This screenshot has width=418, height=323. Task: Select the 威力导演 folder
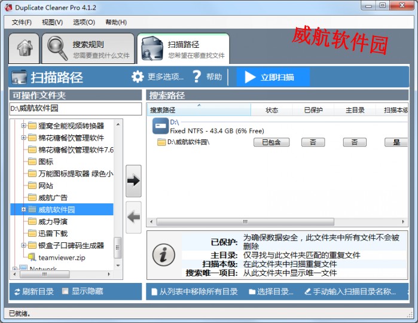(x=53, y=221)
